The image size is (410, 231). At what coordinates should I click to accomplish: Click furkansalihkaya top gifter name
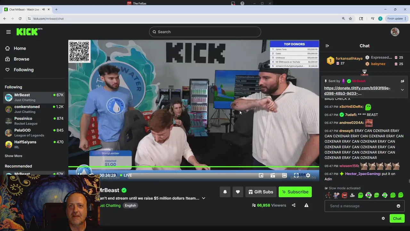click(x=349, y=58)
